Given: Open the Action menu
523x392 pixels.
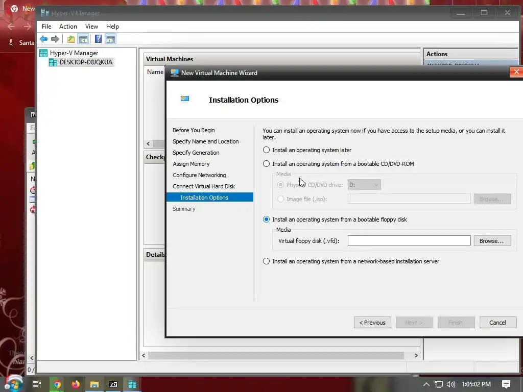Looking at the screenshot, I should [68, 27].
